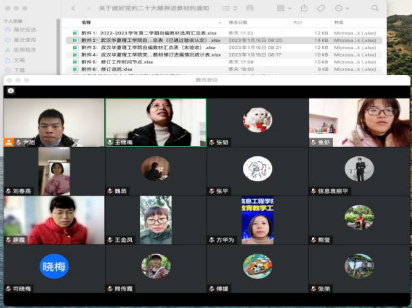412x308 pixels.
Task: Click the AirDrop icon in Finder toolbar
Action: point(250,8)
